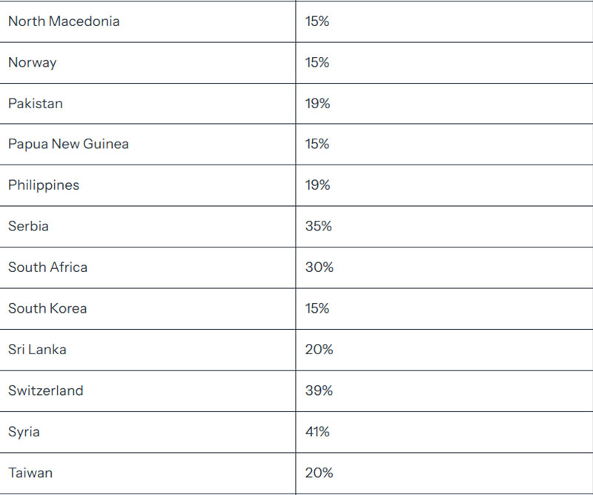This screenshot has height=495, width=593.
Task: Click Switzerland's 39% rate value
Action: pyautogui.click(x=319, y=391)
